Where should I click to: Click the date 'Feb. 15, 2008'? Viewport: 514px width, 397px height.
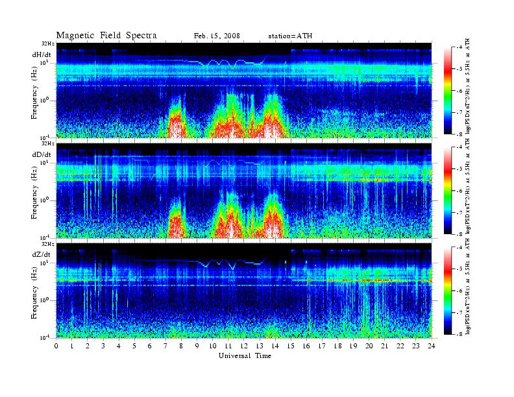(217, 36)
